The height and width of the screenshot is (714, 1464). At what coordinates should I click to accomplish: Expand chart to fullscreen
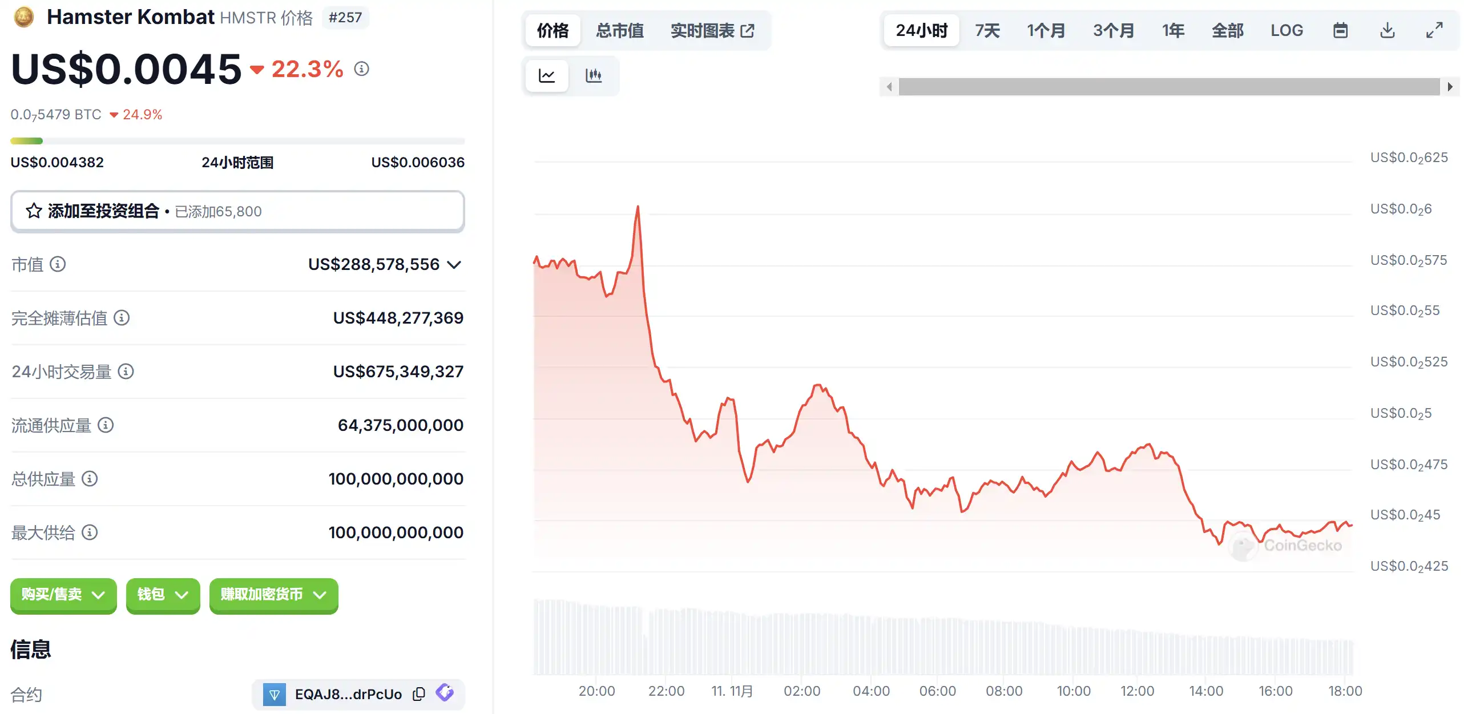1434,30
